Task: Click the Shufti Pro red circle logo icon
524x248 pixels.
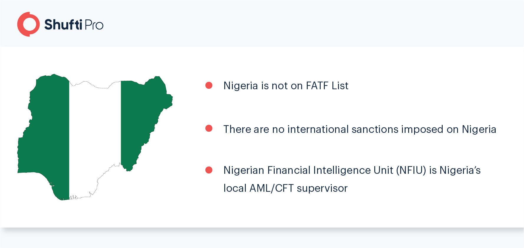Action: point(28,24)
